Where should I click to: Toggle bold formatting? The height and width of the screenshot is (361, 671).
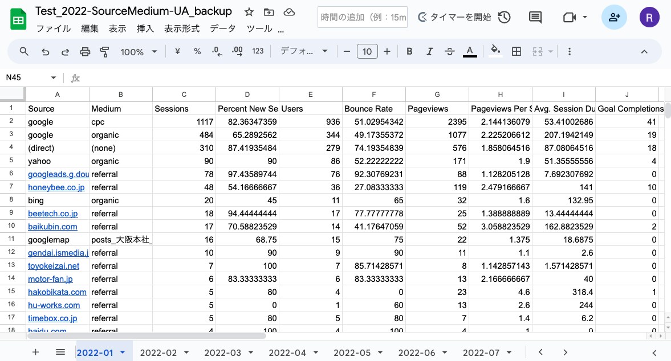point(409,51)
